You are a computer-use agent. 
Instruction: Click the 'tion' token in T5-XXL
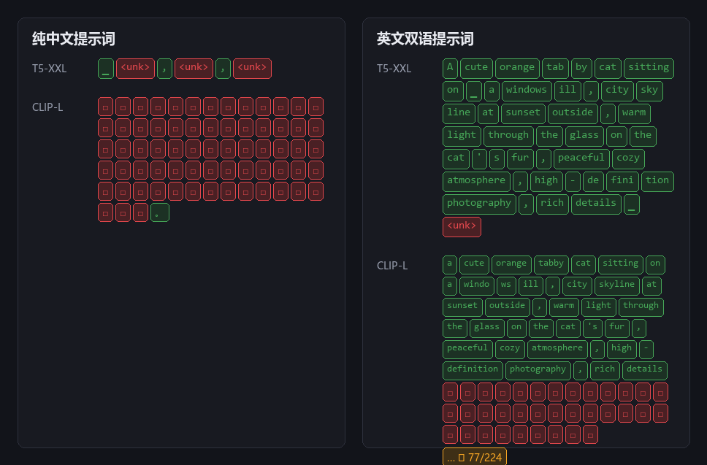(657, 182)
